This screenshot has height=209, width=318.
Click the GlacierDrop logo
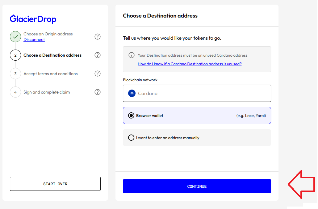point(33,19)
